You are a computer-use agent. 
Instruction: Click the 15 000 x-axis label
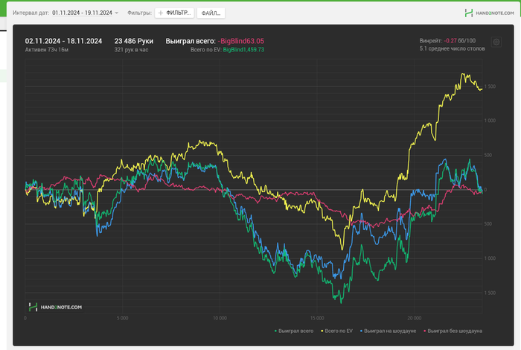coord(317,319)
